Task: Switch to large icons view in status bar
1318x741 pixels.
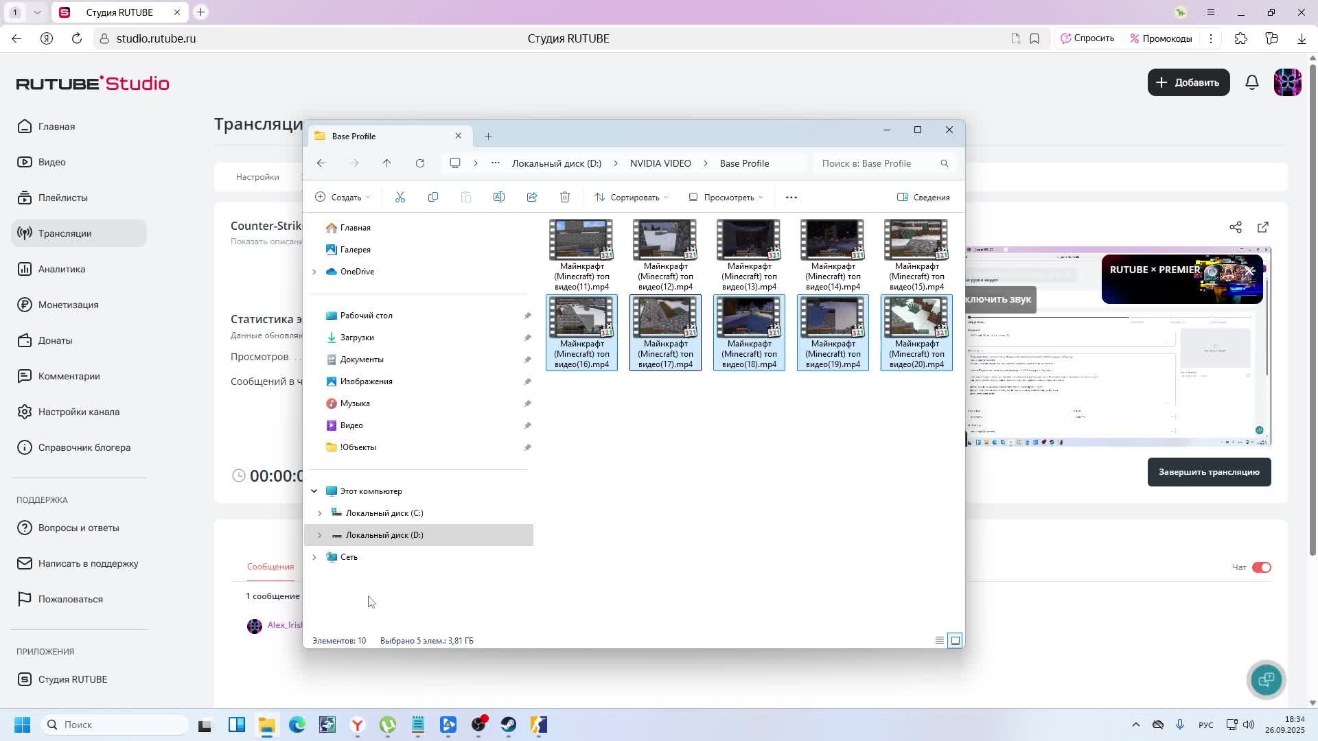Action: coord(955,640)
